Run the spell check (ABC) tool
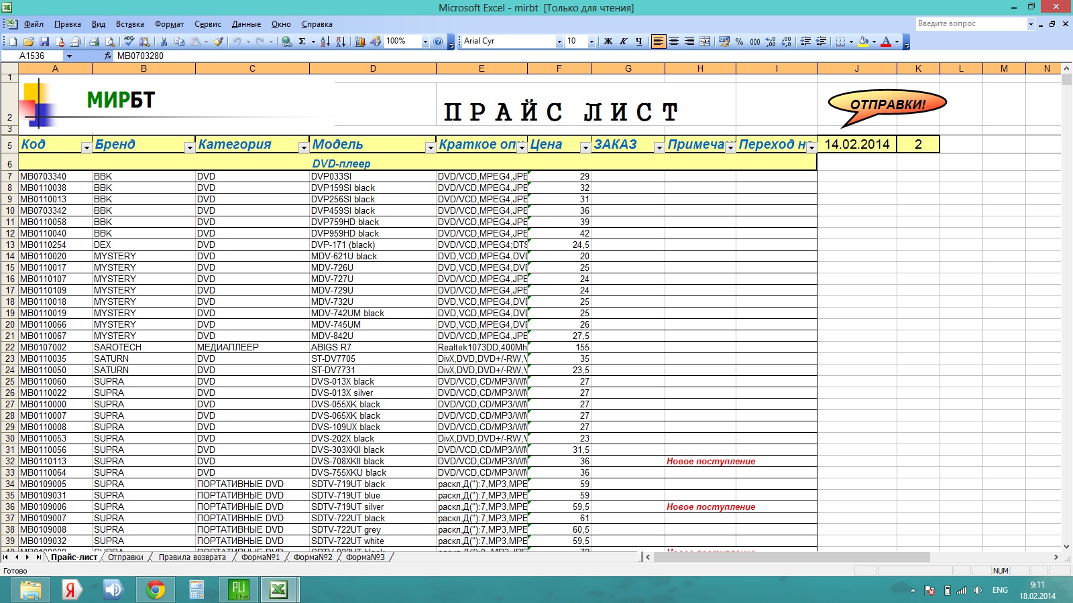 129,42
